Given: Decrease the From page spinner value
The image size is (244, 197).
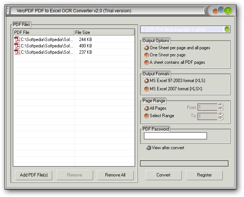Looking at the screenshot, I should point(221,109).
